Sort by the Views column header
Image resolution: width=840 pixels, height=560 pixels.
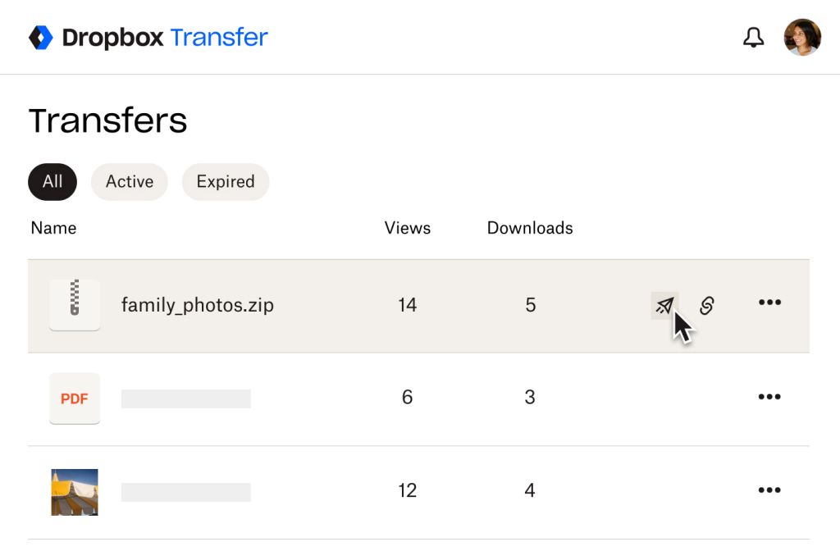(407, 228)
